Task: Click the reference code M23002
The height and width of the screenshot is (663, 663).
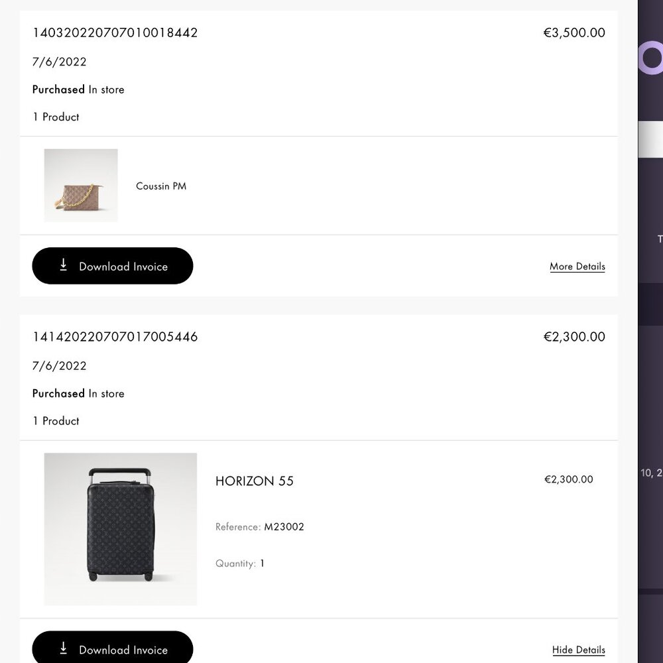Action: point(284,527)
